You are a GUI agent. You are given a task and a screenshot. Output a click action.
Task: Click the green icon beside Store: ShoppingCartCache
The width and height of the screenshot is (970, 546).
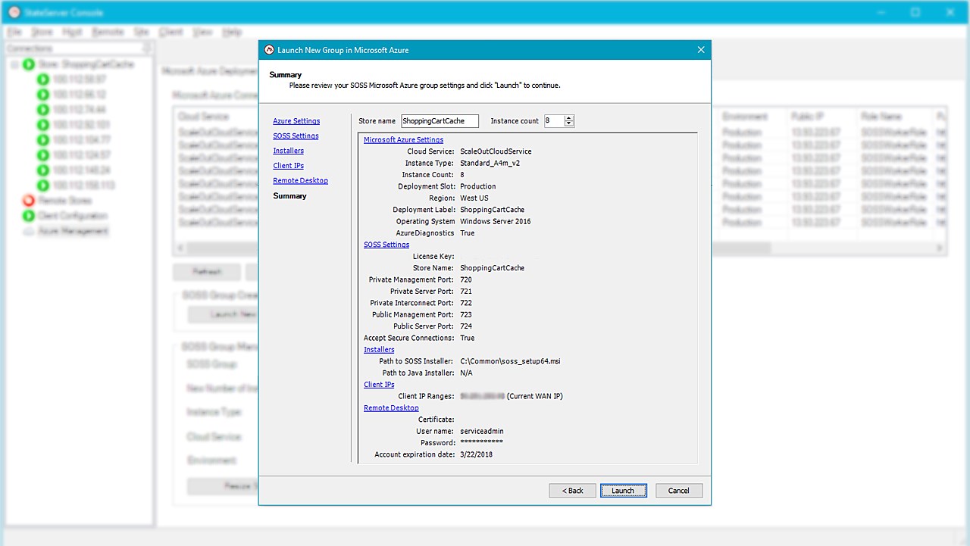pos(29,64)
